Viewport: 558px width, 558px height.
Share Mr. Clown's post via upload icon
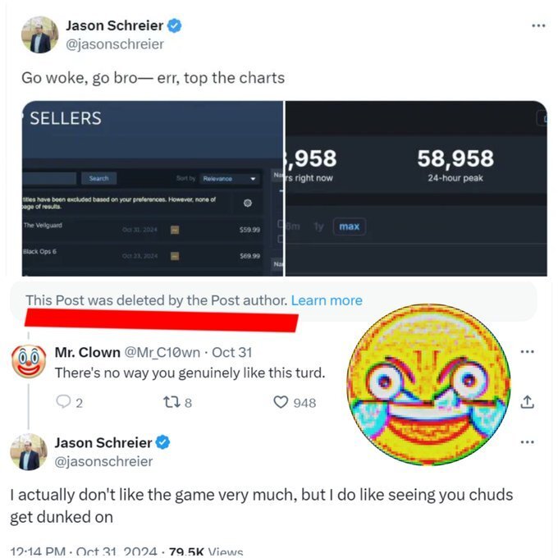pos(527,402)
